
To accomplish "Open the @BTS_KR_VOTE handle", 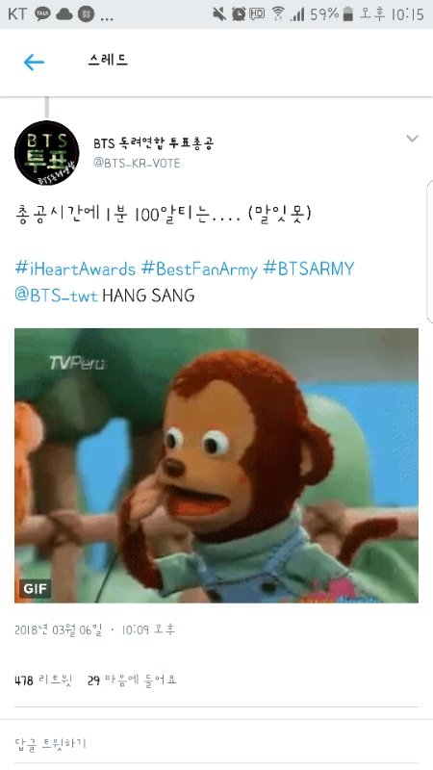I will 137,163.
